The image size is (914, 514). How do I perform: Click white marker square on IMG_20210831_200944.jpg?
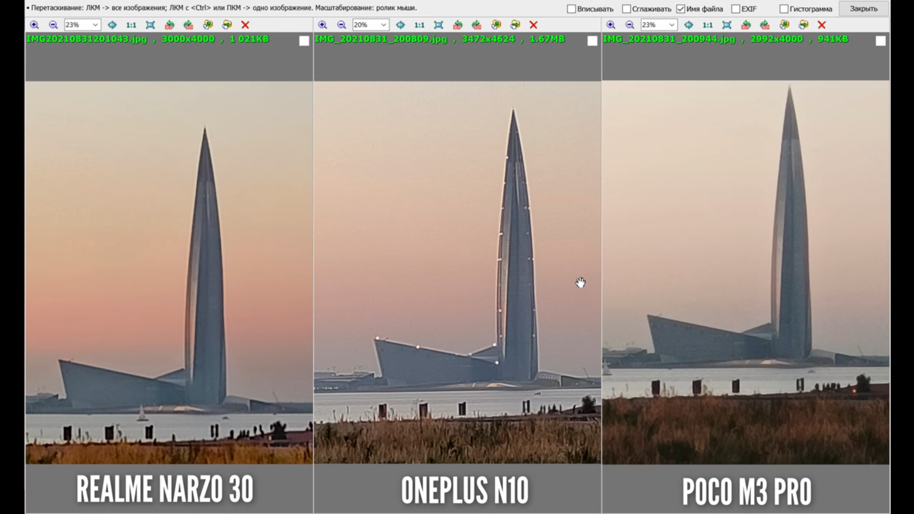point(880,41)
